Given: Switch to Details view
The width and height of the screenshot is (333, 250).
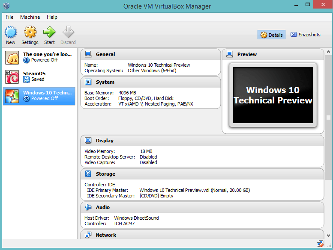Looking at the screenshot, I should coord(271,35).
